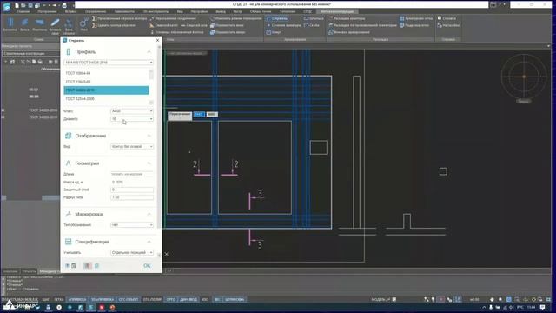Open the Справка help icon in the ribbon
556x313 pixels.
click(x=440, y=18)
